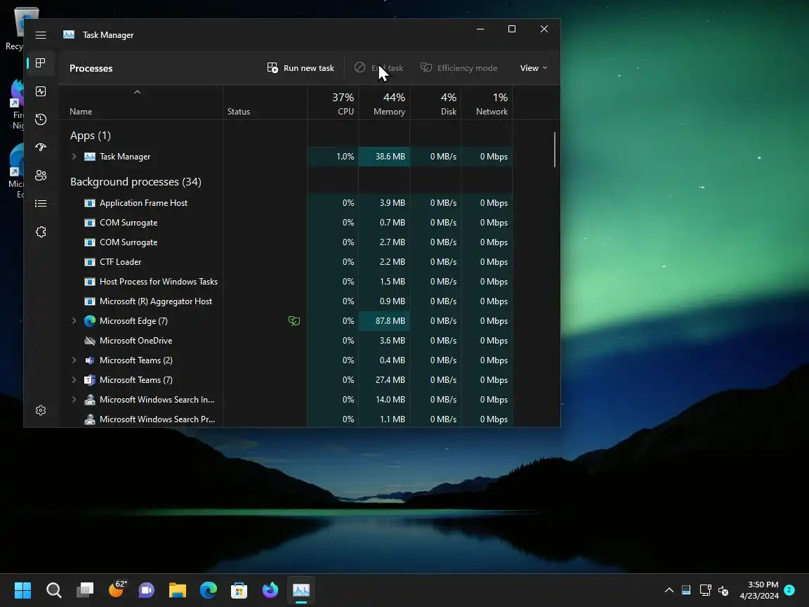
Task: Click Run new task button
Action: 301,68
